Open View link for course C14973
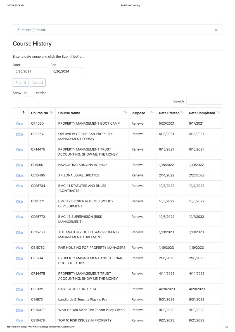This screenshot has width=235, height=332. (x=19, y=299)
